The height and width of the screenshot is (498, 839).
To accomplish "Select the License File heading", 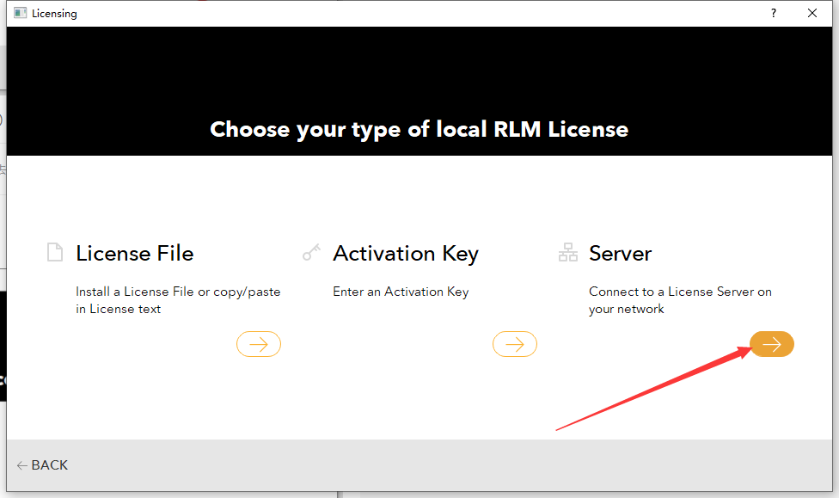I will (x=135, y=253).
